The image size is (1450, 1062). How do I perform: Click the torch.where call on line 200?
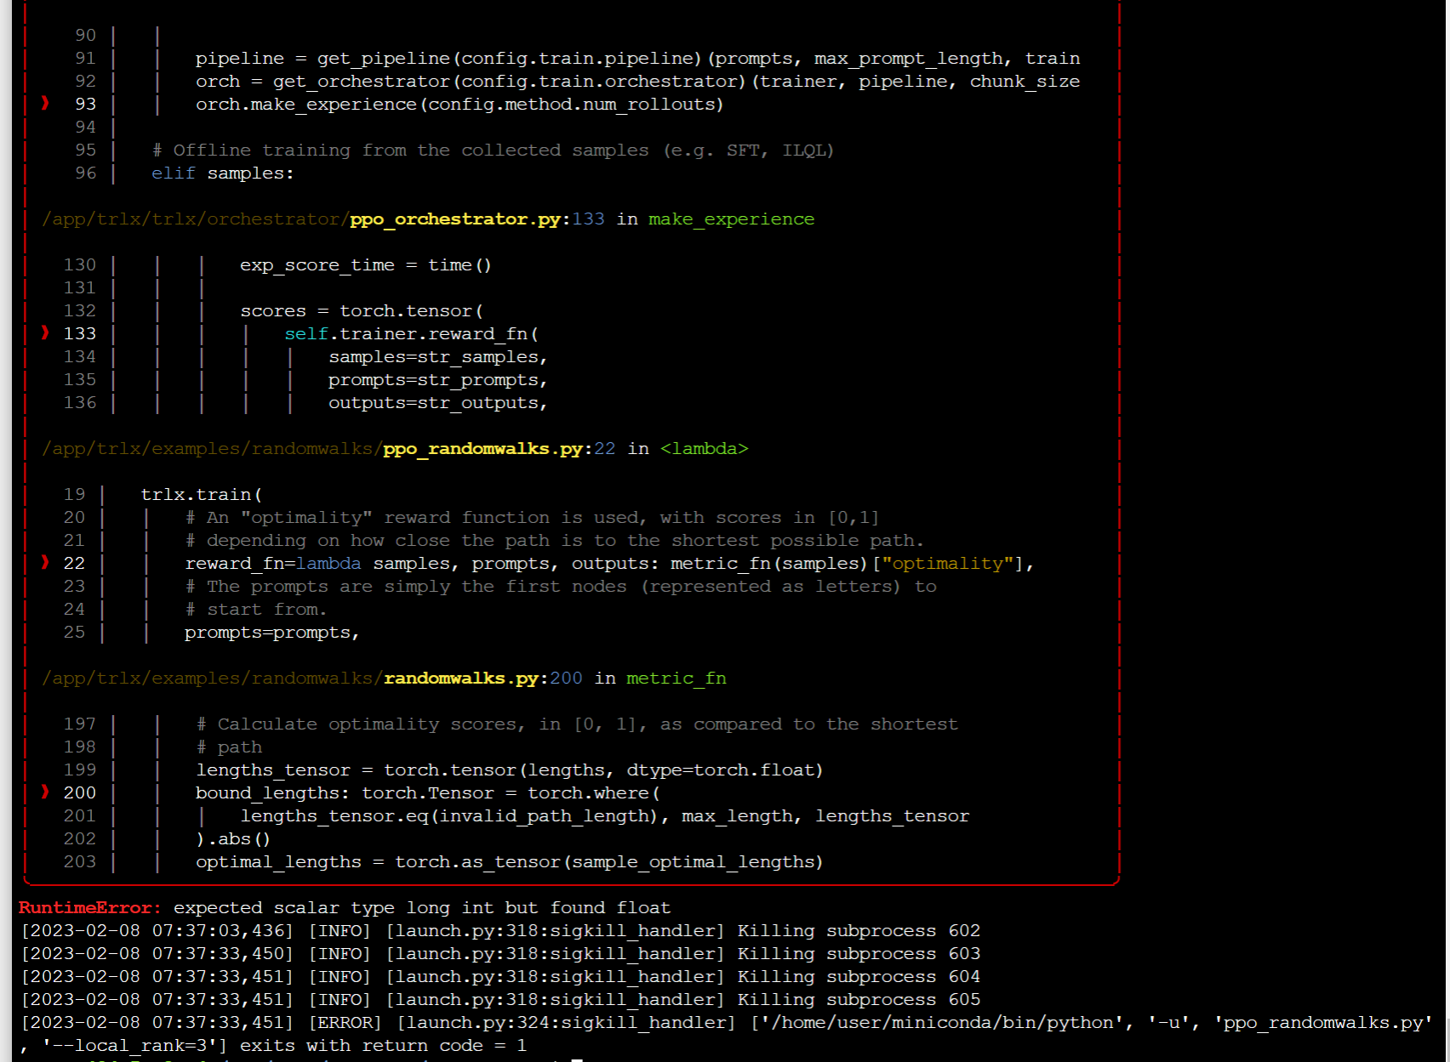pos(591,792)
